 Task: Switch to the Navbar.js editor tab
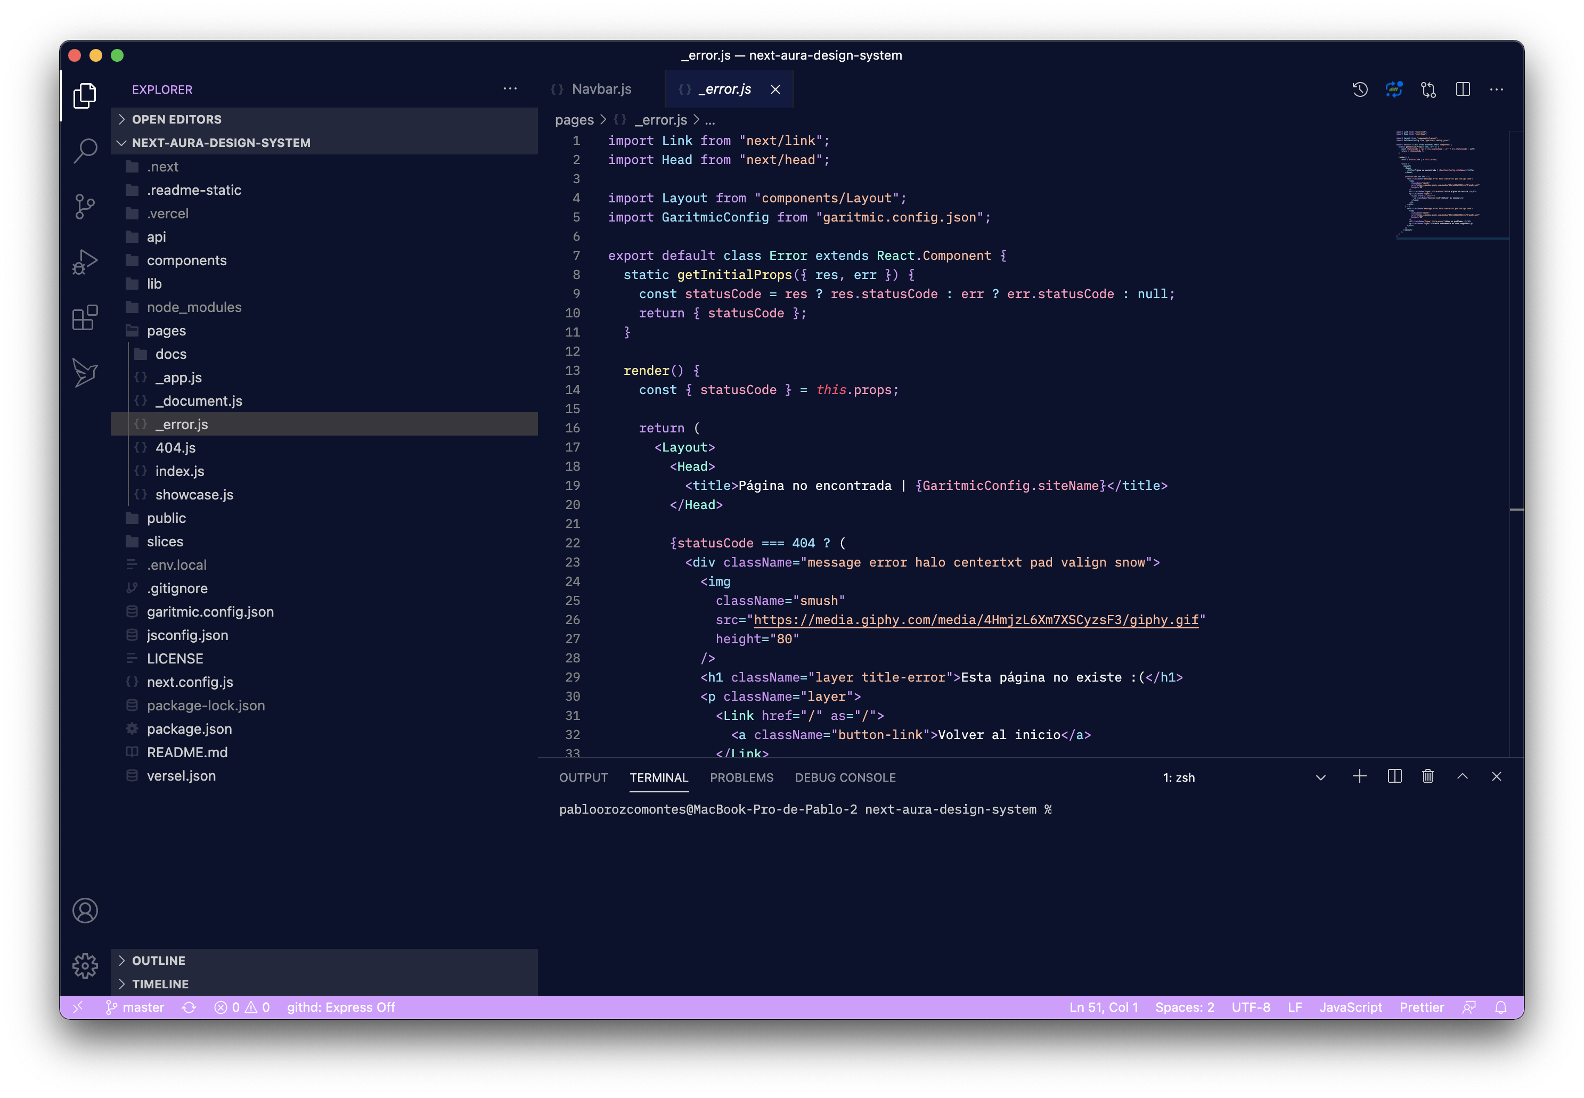(x=601, y=89)
